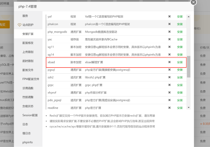Screen dimensions: 210x147
Task: Install the php_mongodb extension
Action: click(x=180, y=32)
